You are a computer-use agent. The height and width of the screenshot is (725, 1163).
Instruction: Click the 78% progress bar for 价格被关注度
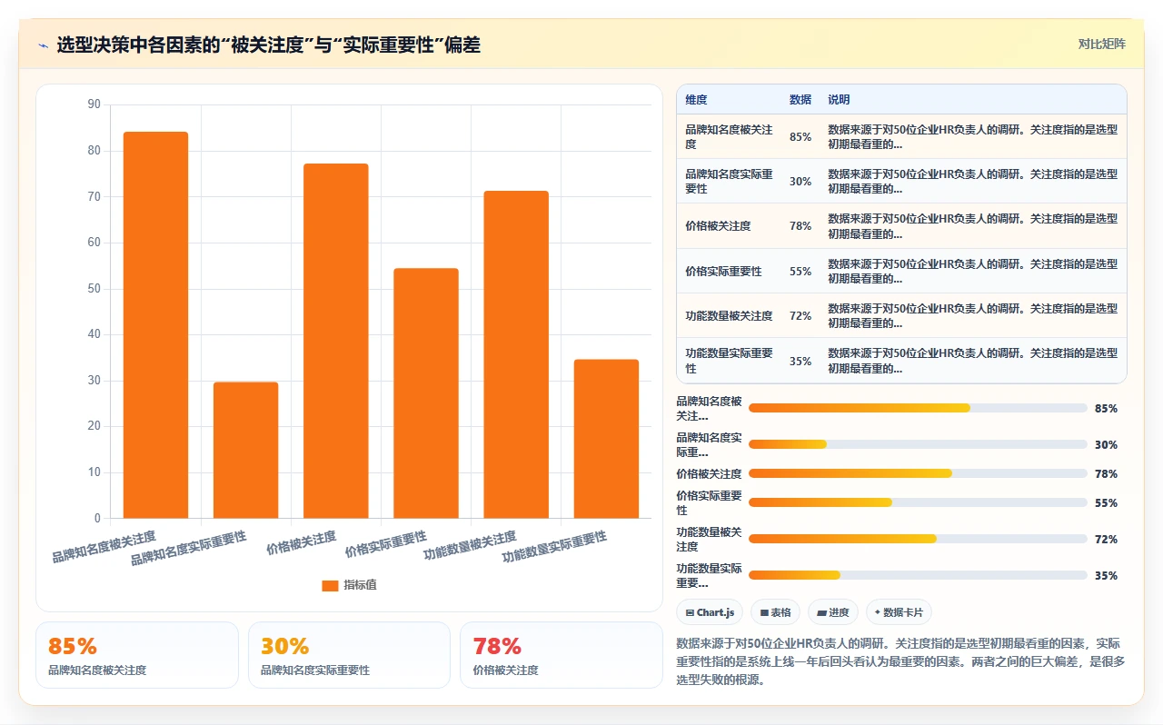coord(918,473)
